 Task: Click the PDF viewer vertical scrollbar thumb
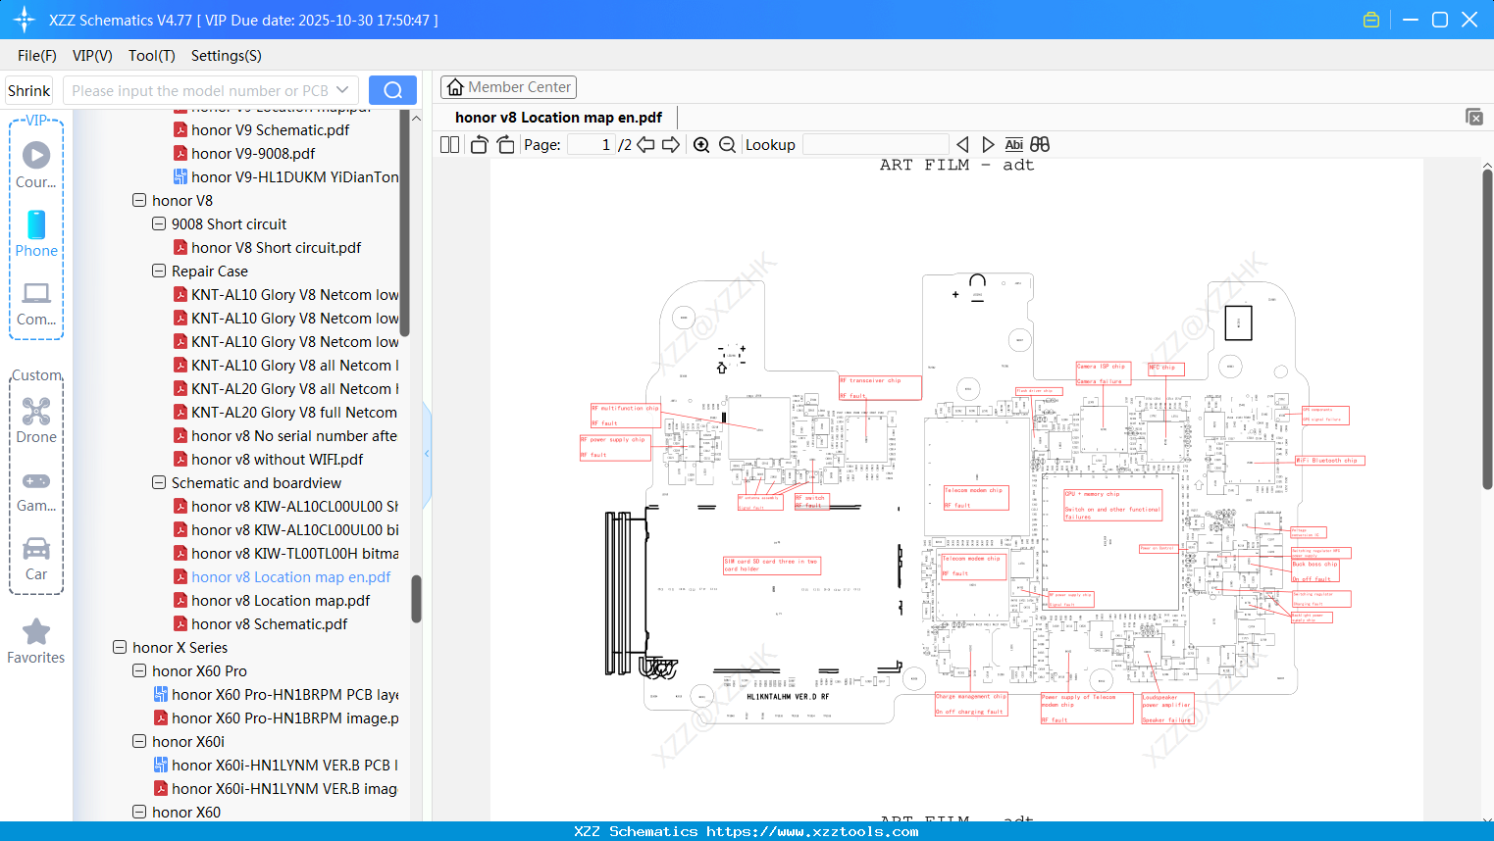pyautogui.click(x=1487, y=329)
